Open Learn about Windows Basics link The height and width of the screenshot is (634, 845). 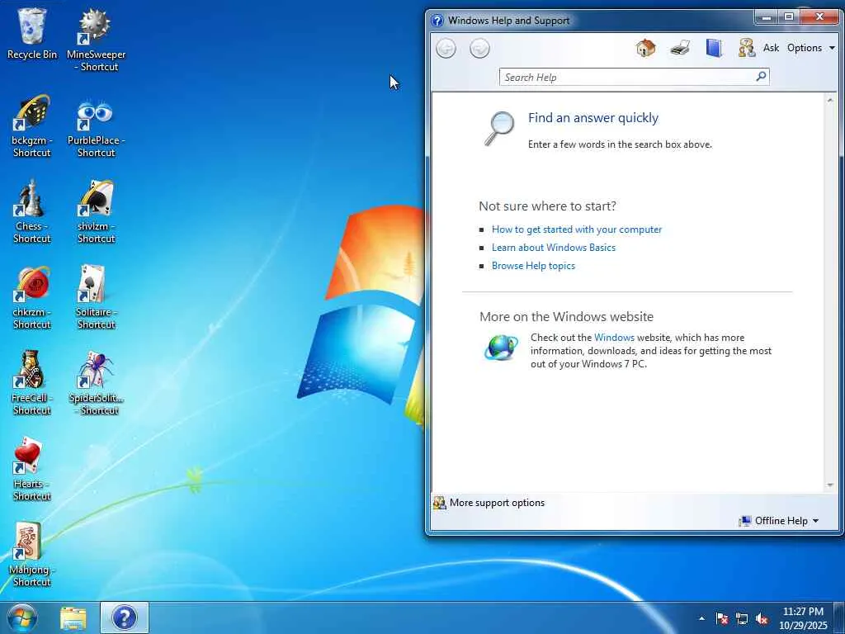[554, 248]
